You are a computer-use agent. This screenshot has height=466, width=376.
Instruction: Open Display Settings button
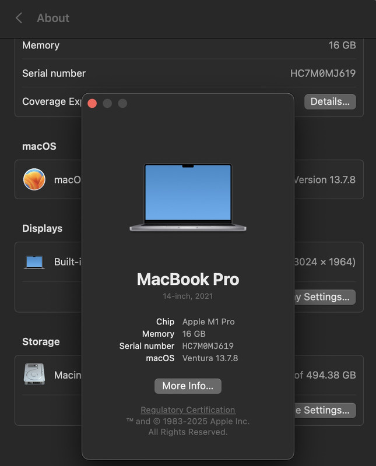coord(325,297)
